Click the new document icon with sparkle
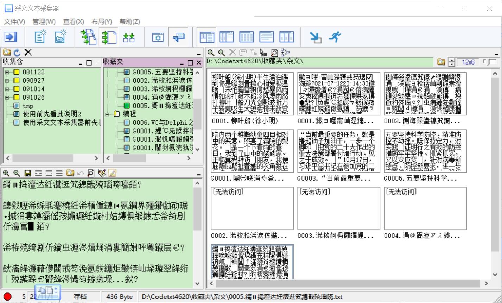 (x=40, y=37)
